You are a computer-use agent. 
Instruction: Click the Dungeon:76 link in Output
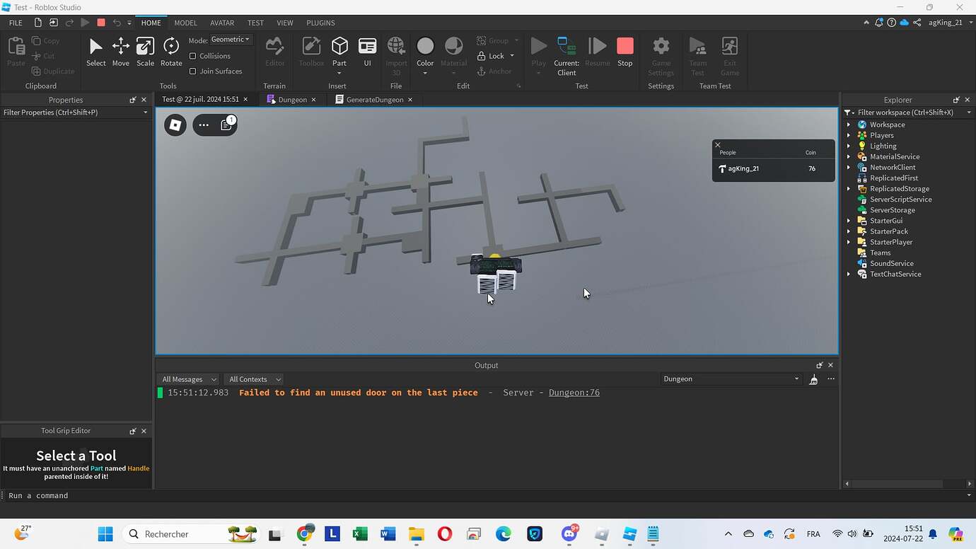[574, 392]
